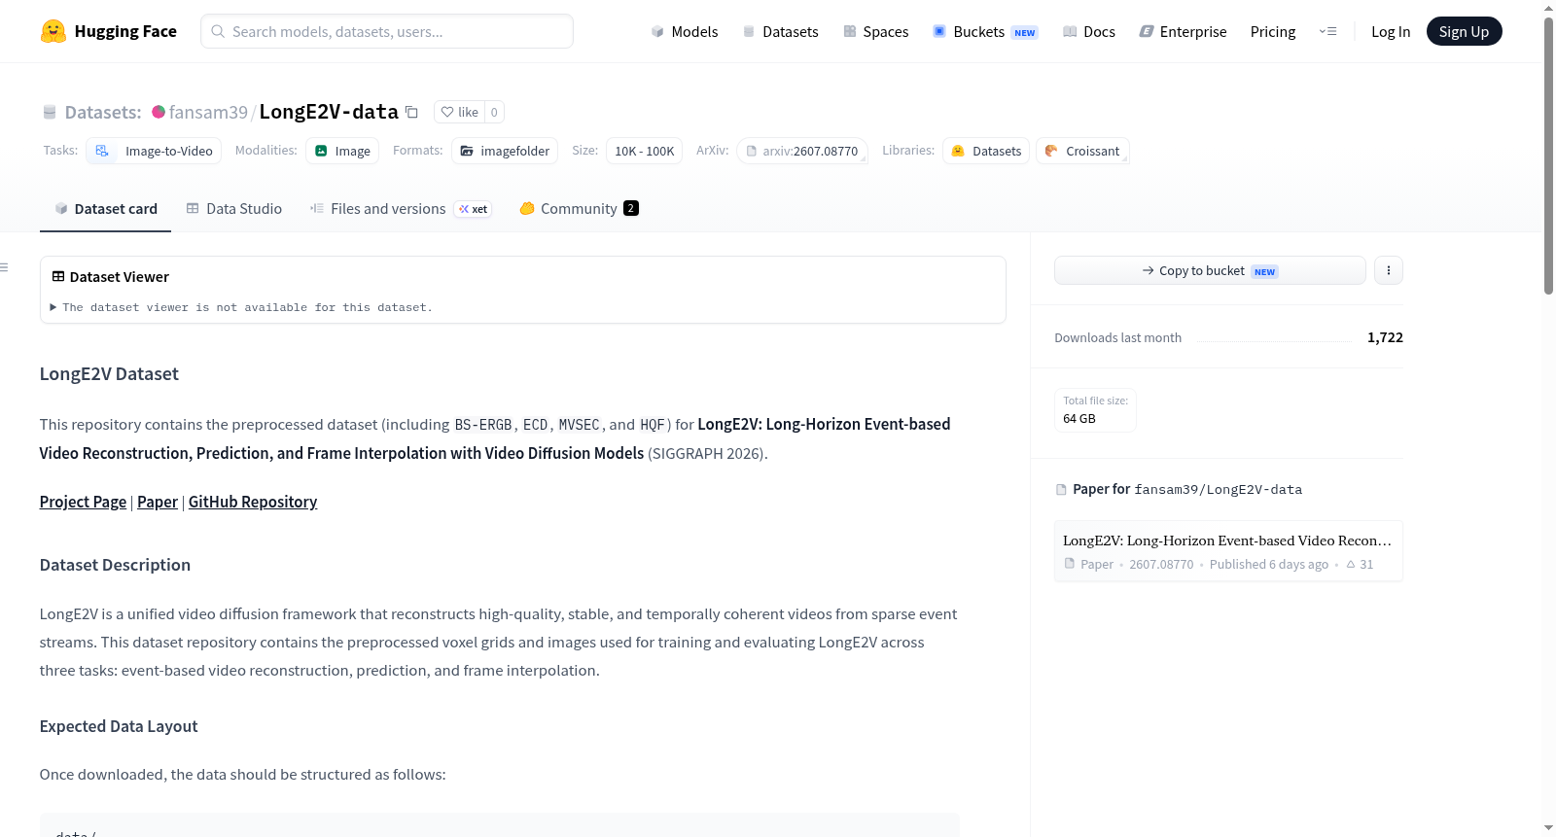Click the vertical page scrollbar

pyautogui.click(x=1548, y=156)
